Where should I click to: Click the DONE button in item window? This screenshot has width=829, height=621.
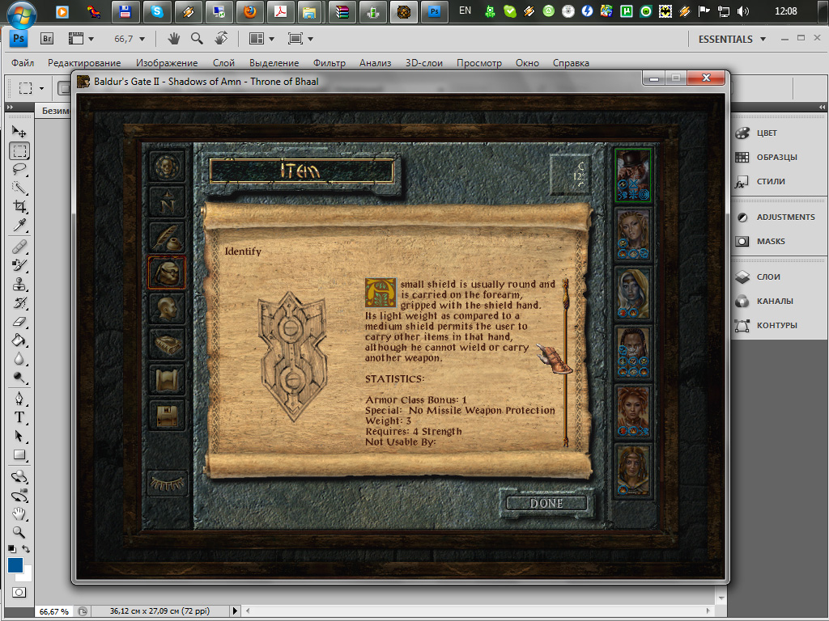click(x=546, y=503)
